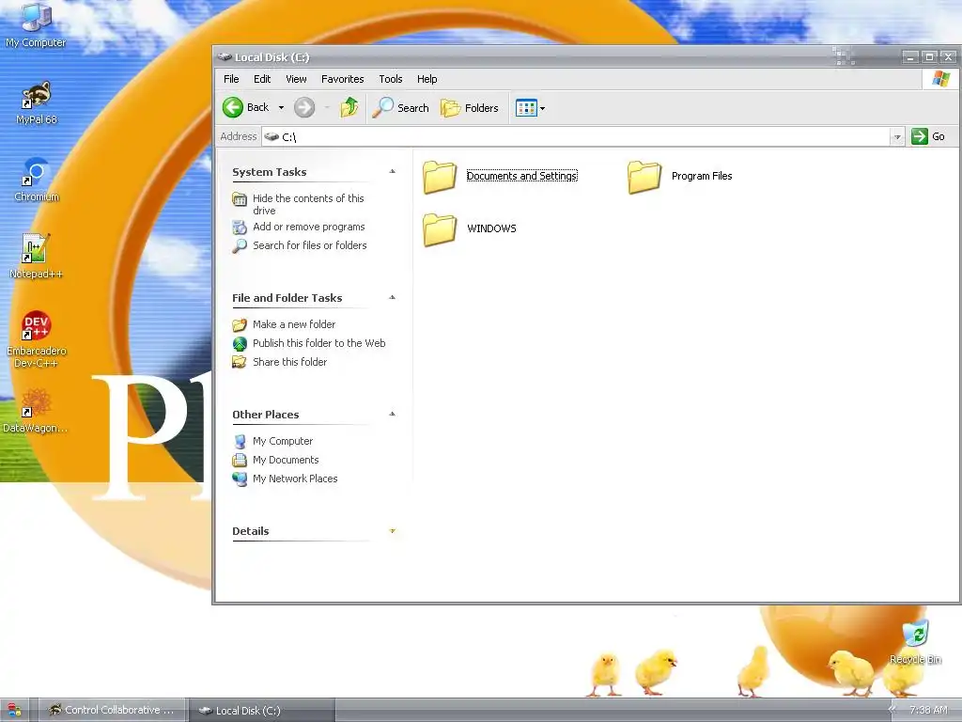Select the DataWagon desktop shortcut
Image resolution: width=962 pixels, height=722 pixels.
35,411
